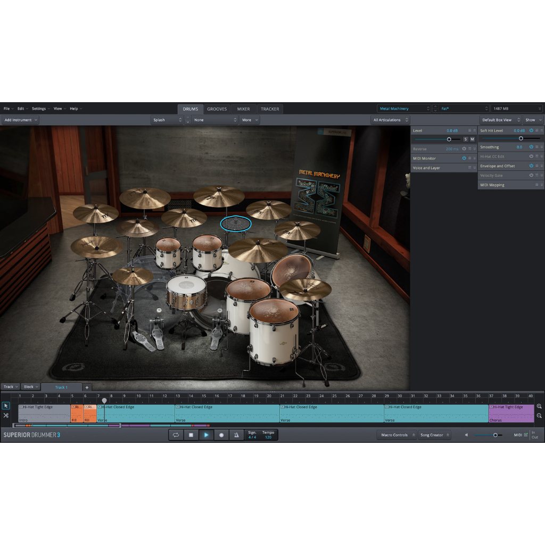Turn on the Hi-Hat CC Edit power toggle
The image size is (545, 545).
click(531, 156)
